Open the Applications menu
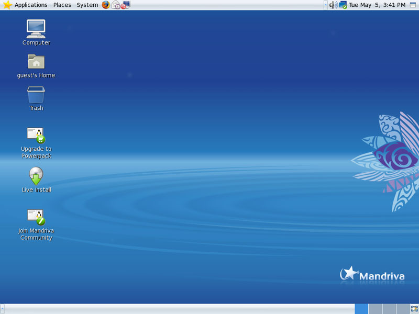Screen dimensions: 419x314 [31, 5]
